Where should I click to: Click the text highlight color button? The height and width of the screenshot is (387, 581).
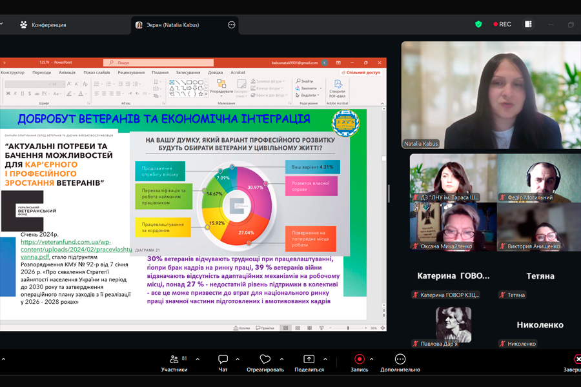69,94
